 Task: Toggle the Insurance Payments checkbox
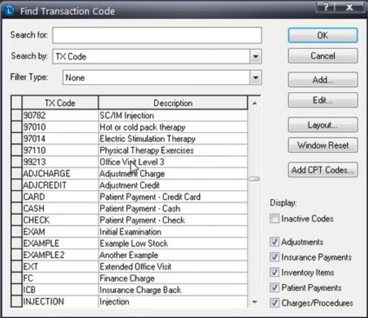coord(275,257)
